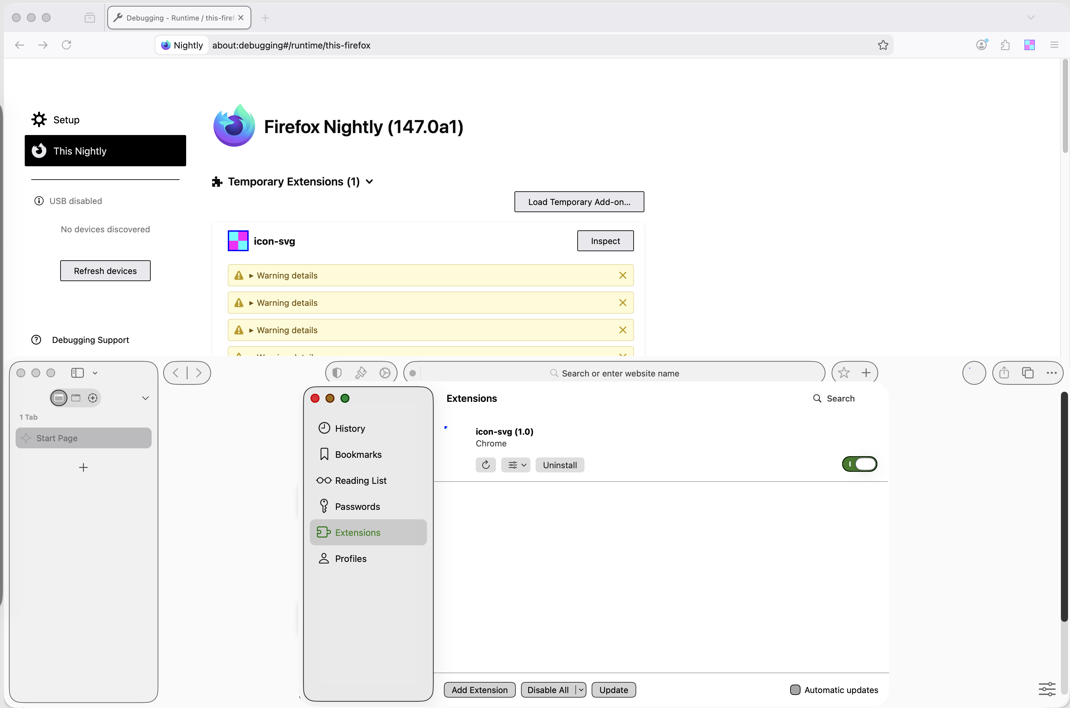Collapse the Temporary Extensions section
The image size is (1070, 708).
point(369,182)
